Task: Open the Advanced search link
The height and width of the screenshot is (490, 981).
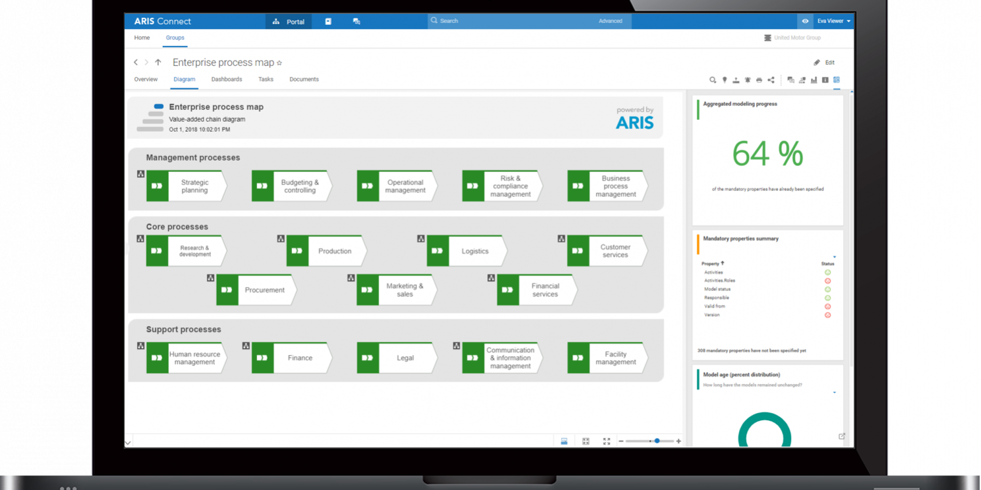Action: coord(610,20)
